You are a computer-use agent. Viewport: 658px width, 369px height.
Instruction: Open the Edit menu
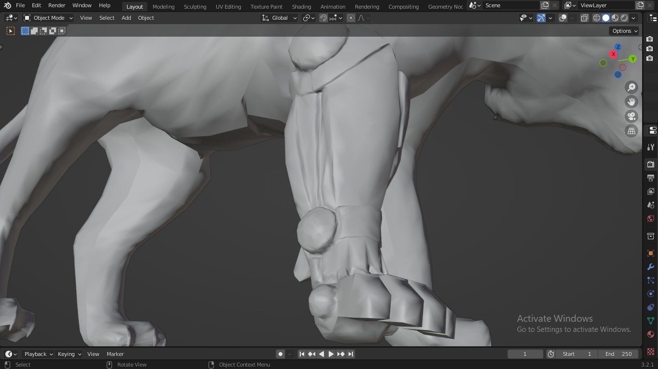[x=36, y=5]
